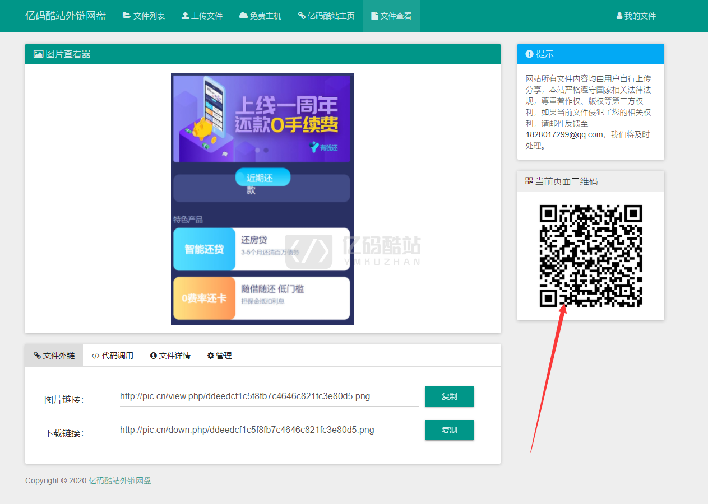Click the user icon beside 我的文件

619,16
